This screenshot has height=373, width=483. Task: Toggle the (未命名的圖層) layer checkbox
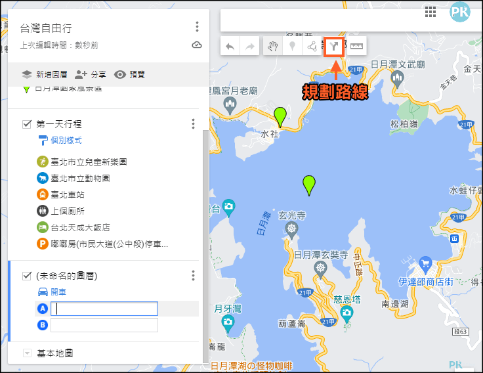27,276
